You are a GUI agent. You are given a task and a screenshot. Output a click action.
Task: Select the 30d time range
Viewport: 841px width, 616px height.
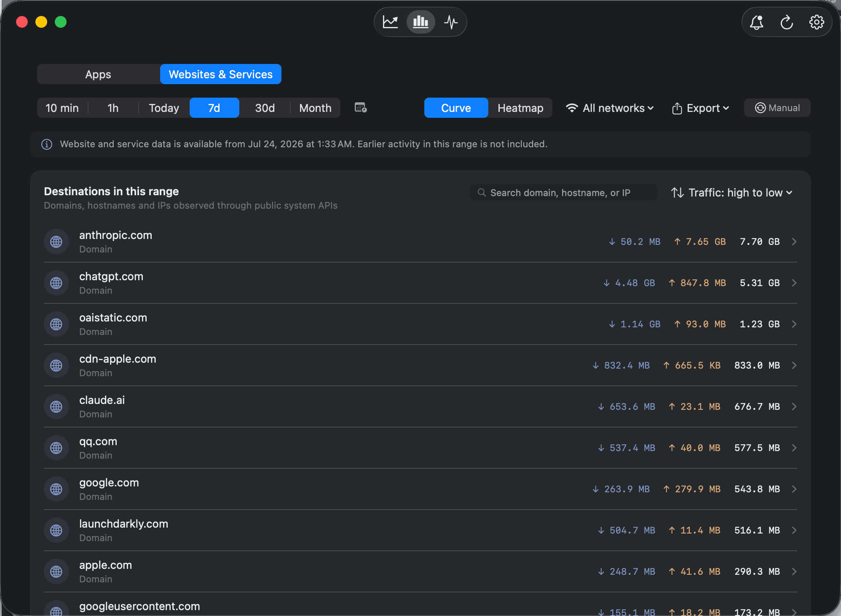pyautogui.click(x=265, y=108)
